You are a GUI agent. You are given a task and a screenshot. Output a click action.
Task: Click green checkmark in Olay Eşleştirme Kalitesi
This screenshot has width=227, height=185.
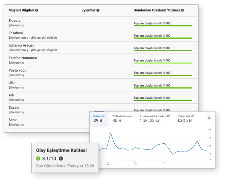pyautogui.click(x=38, y=158)
